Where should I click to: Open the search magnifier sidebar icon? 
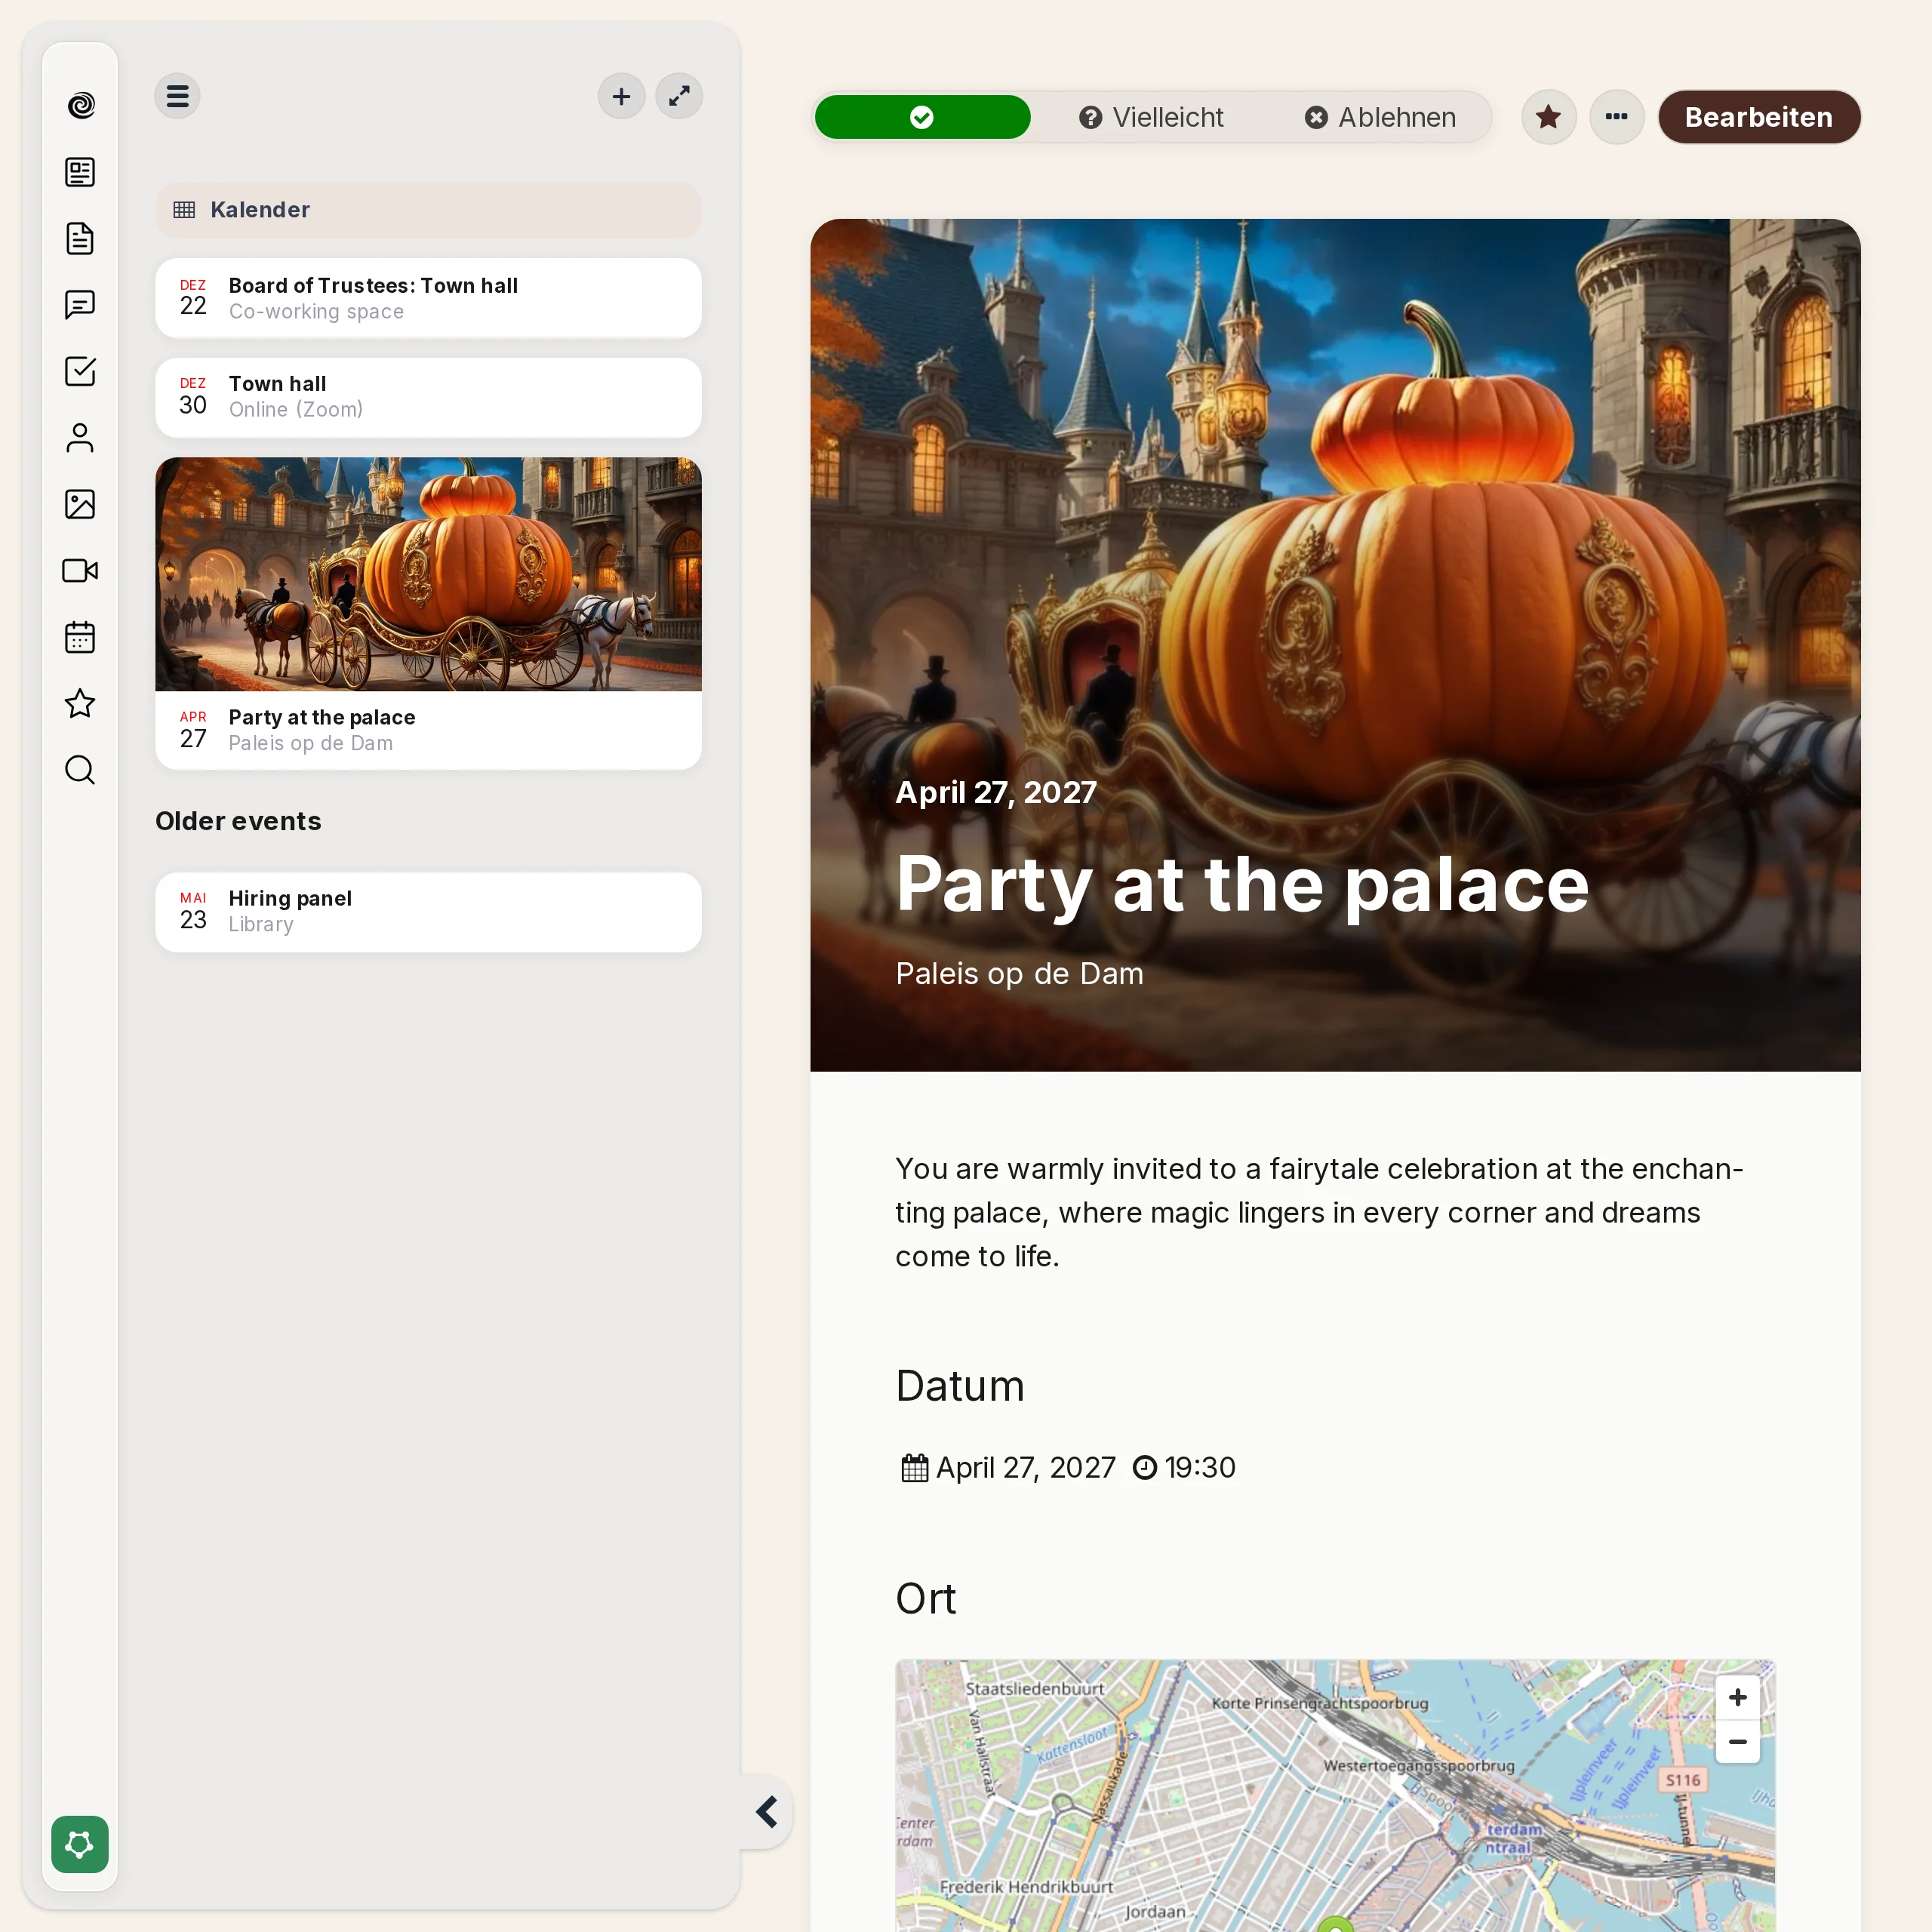coord(80,770)
